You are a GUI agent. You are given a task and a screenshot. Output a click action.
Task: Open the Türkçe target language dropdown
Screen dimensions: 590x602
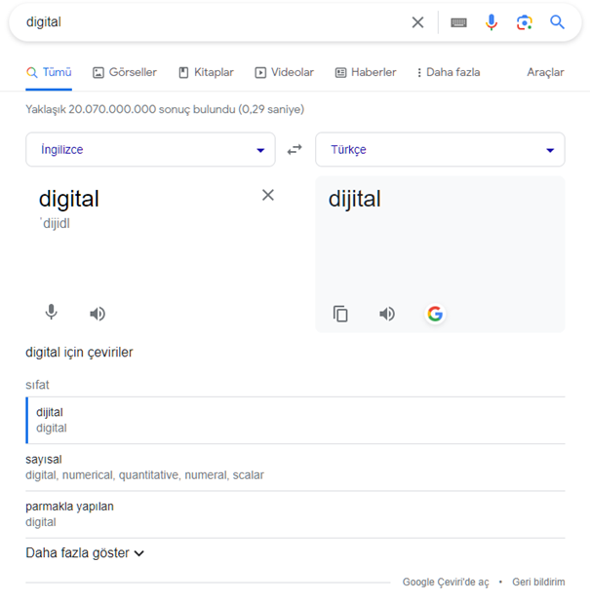click(x=440, y=149)
